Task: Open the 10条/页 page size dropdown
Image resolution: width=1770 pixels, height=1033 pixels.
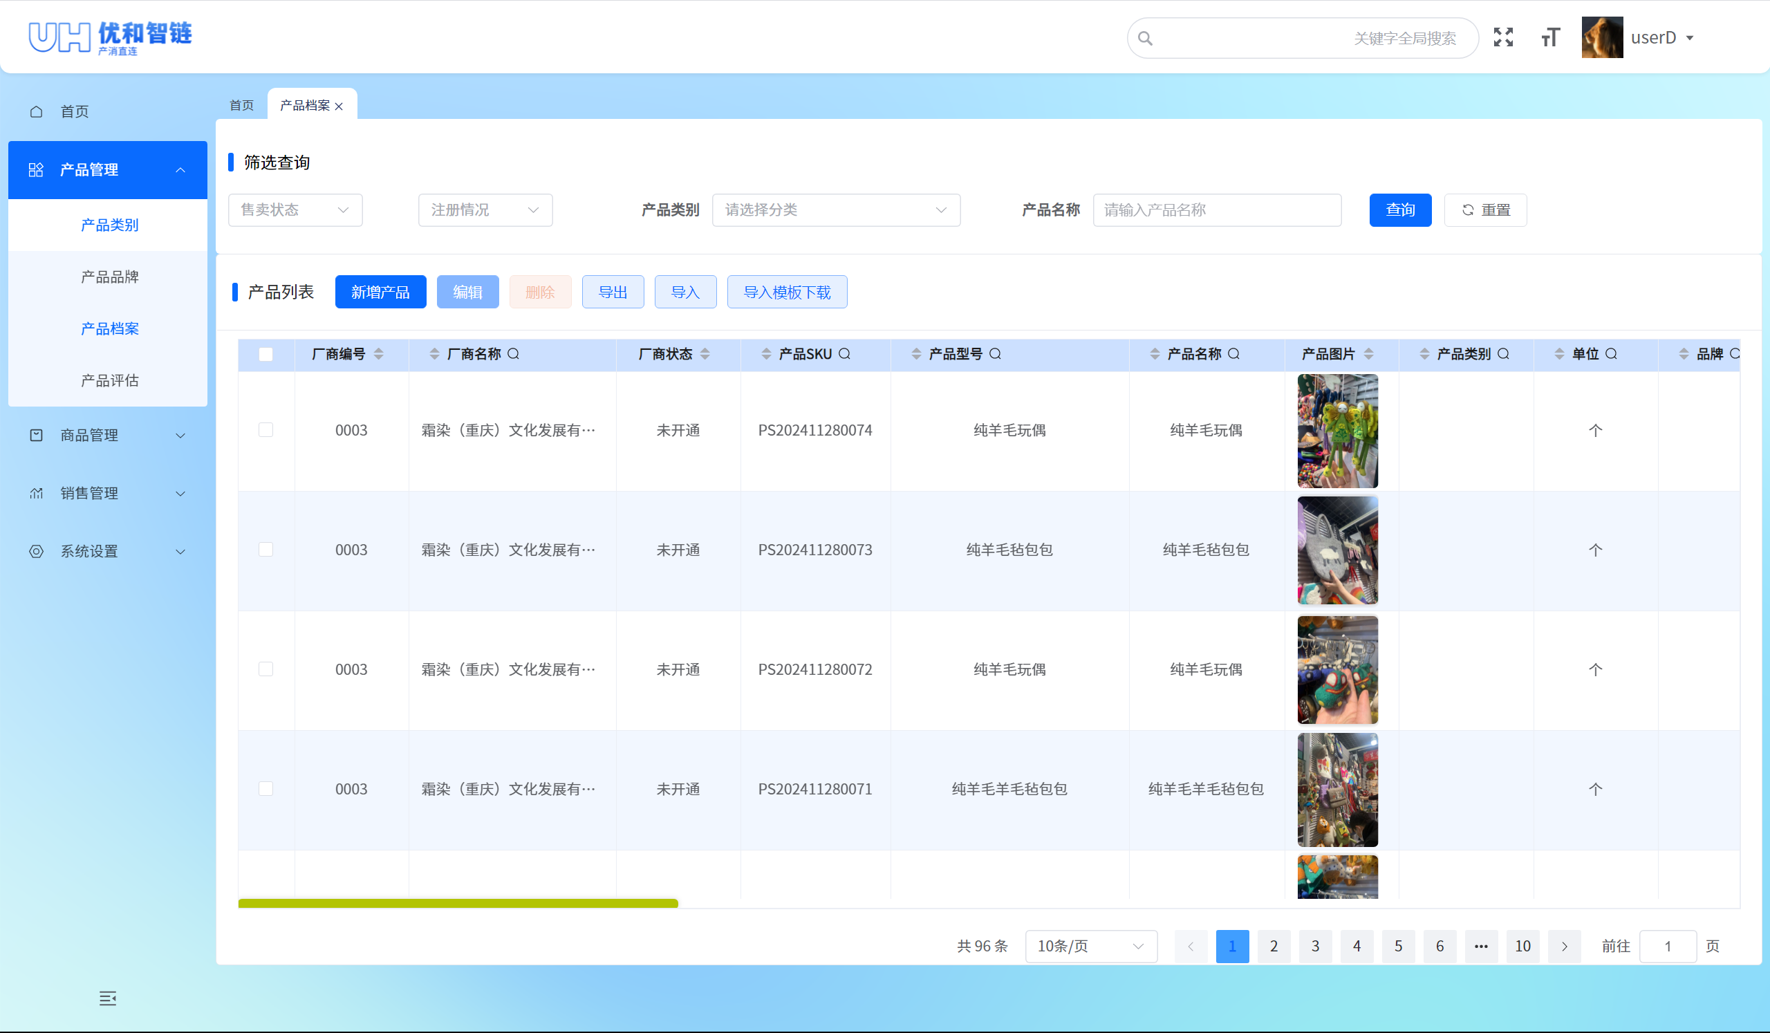Action: point(1090,946)
